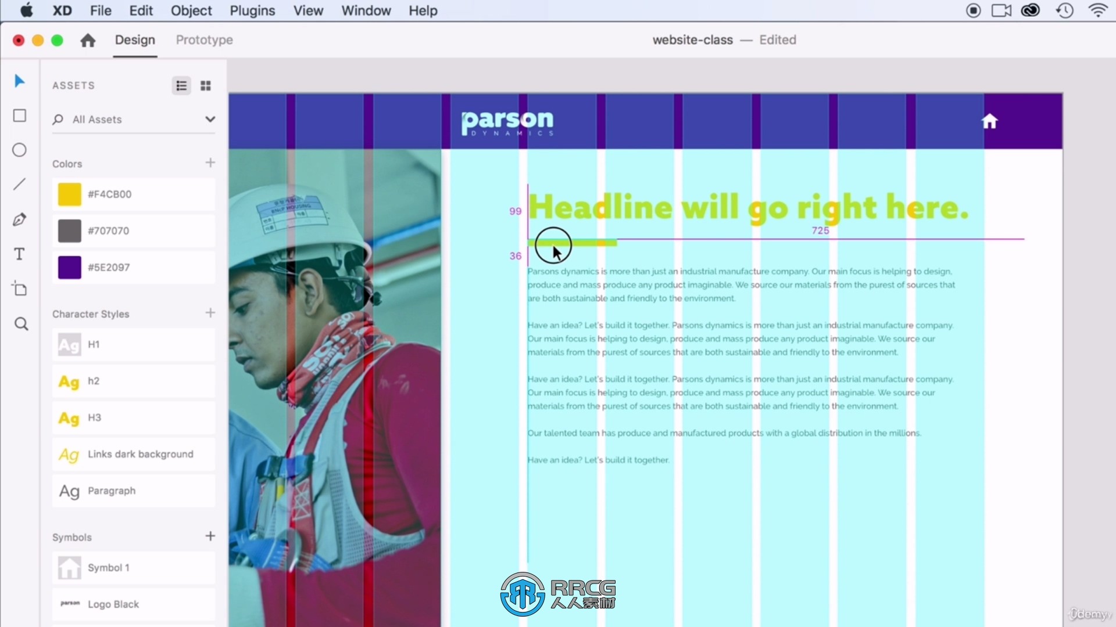Click the H1 character style

(x=94, y=344)
